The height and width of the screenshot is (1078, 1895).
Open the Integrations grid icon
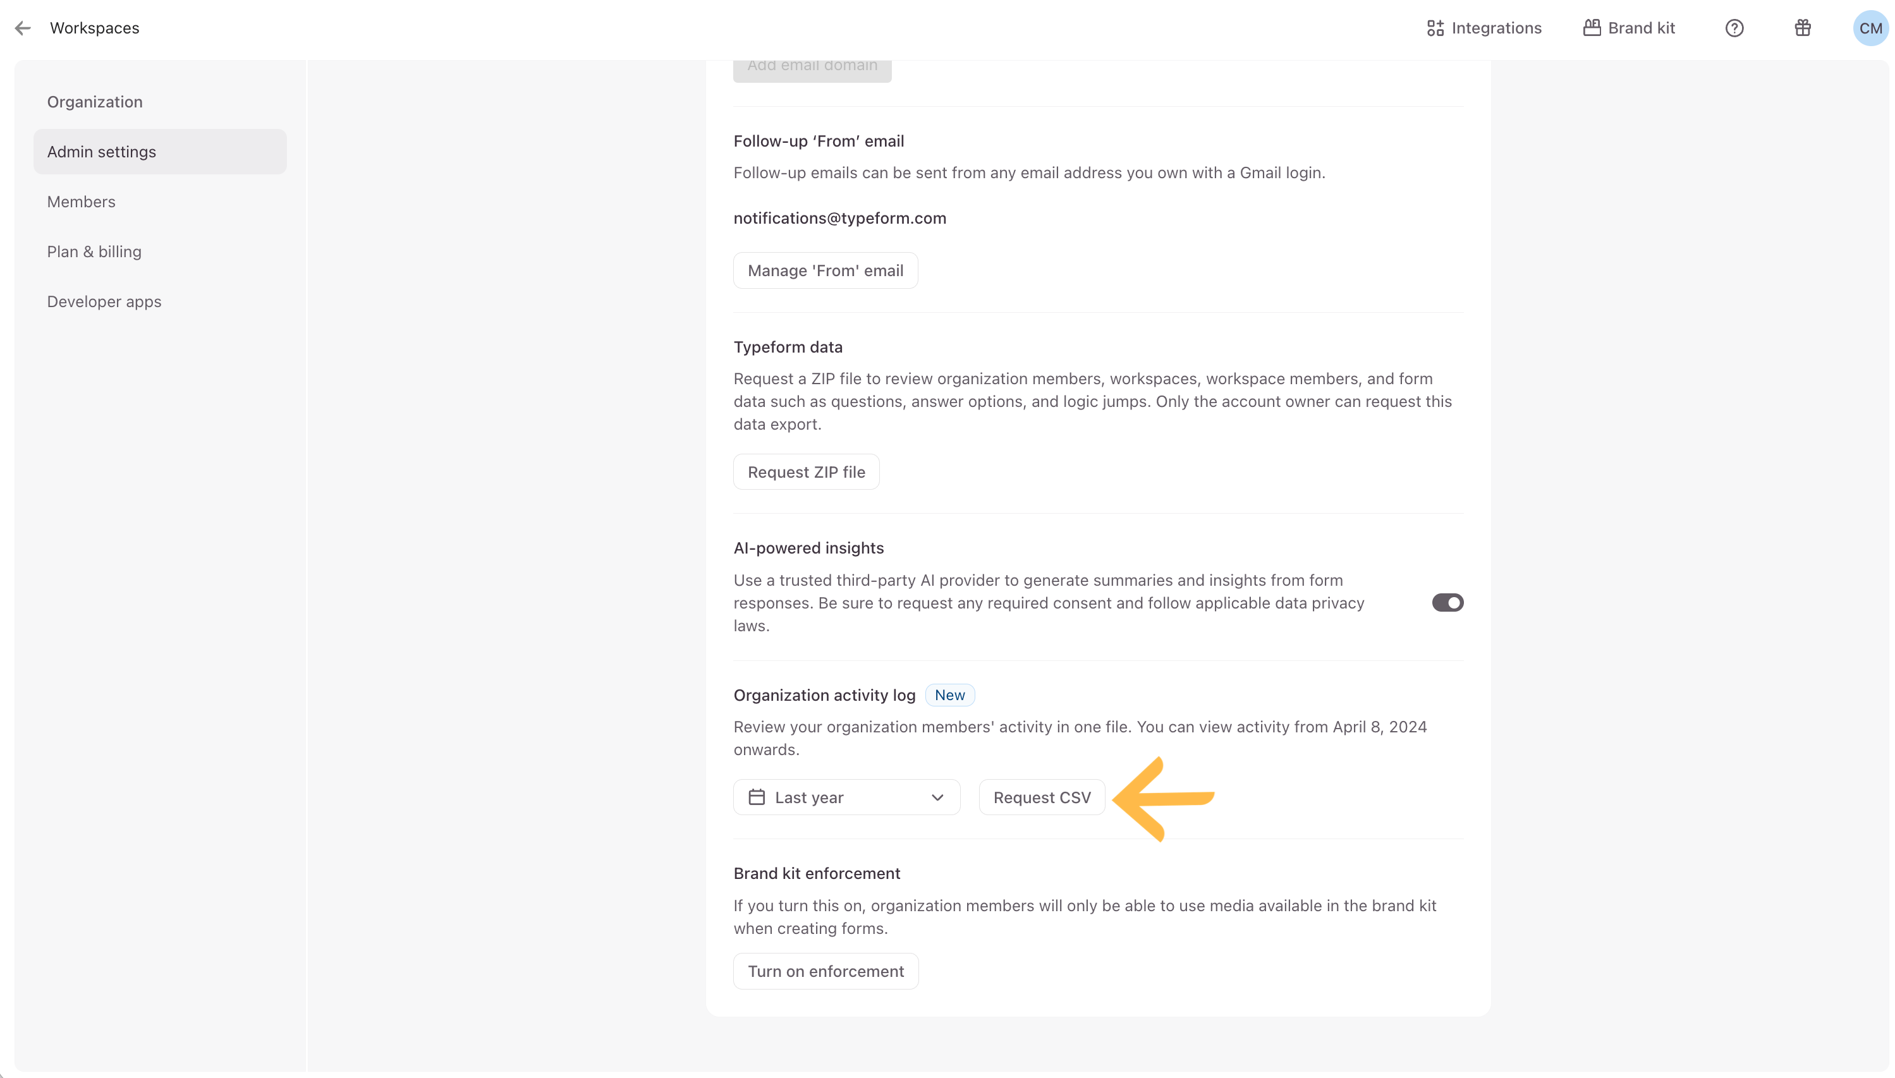pos(1434,28)
